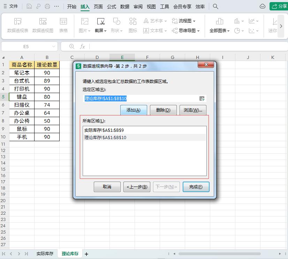The height and width of the screenshot is (259, 288).
Task: Open the all charts (全部图表) dropdown
Action: [219, 31]
